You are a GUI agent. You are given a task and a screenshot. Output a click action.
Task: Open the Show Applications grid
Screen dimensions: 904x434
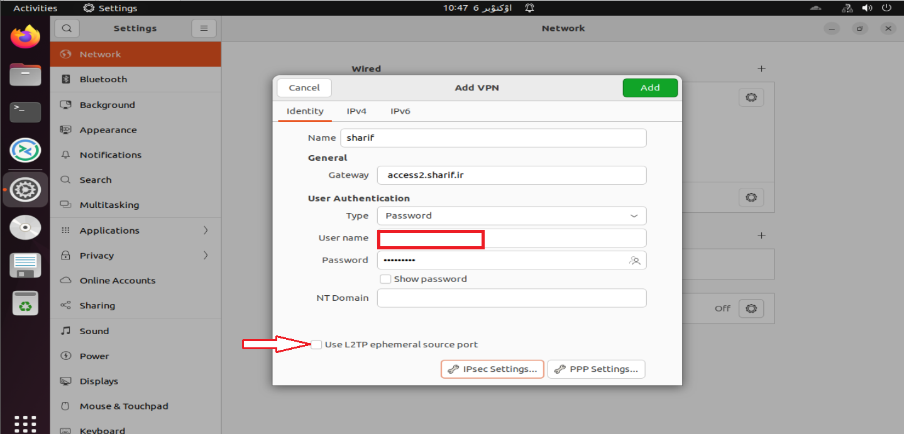click(25, 422)
